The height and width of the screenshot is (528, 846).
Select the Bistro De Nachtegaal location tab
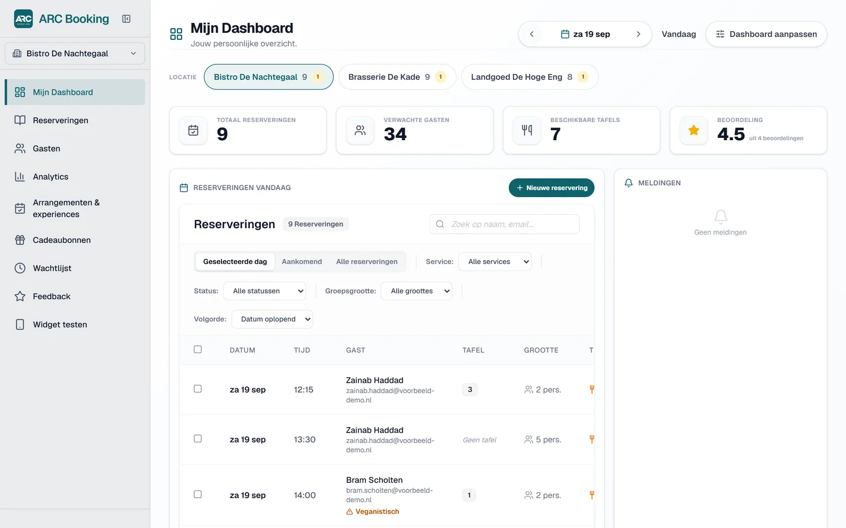268,77
